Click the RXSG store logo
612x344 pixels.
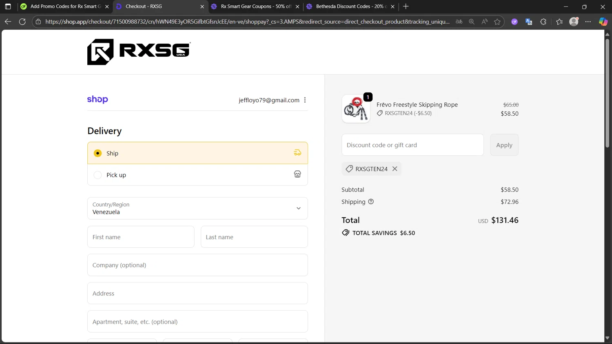[x=139, y=52]
